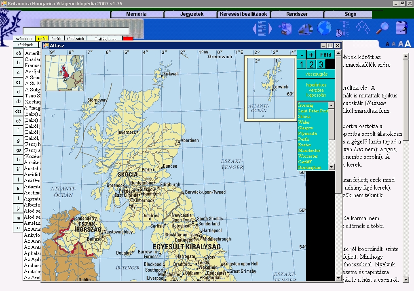Switch to the táblázatok tab
Image resolution: width=414 pixels, height=291 pixels.
coord(76,38)
